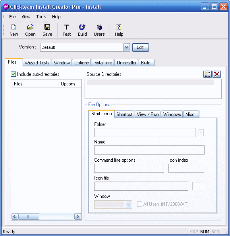The image size is (230, 236).
Task: Click the Name input field
Action: (x=149, y=150)
